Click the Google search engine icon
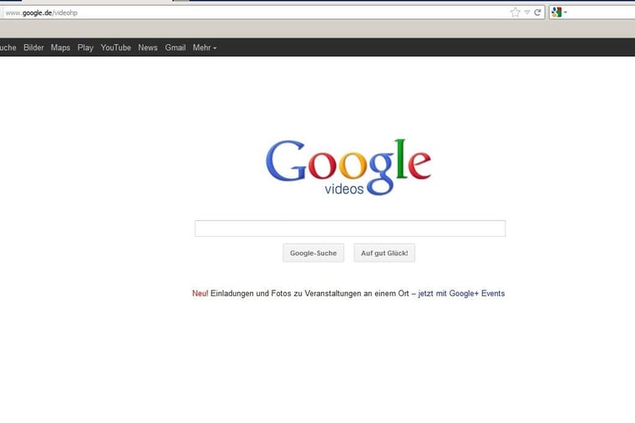The image size is (635, 423). coord(556,13)
